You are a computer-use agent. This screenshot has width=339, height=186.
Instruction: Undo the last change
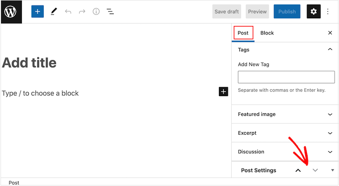[x=68, y=11]
